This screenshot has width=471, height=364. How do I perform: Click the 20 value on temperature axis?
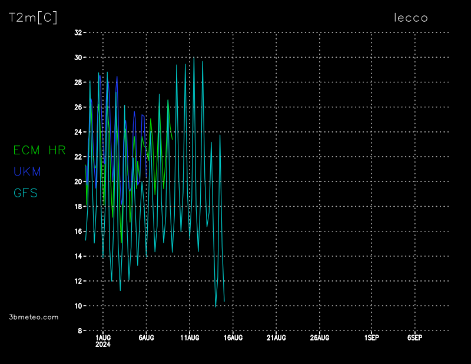tap(78, 181)
